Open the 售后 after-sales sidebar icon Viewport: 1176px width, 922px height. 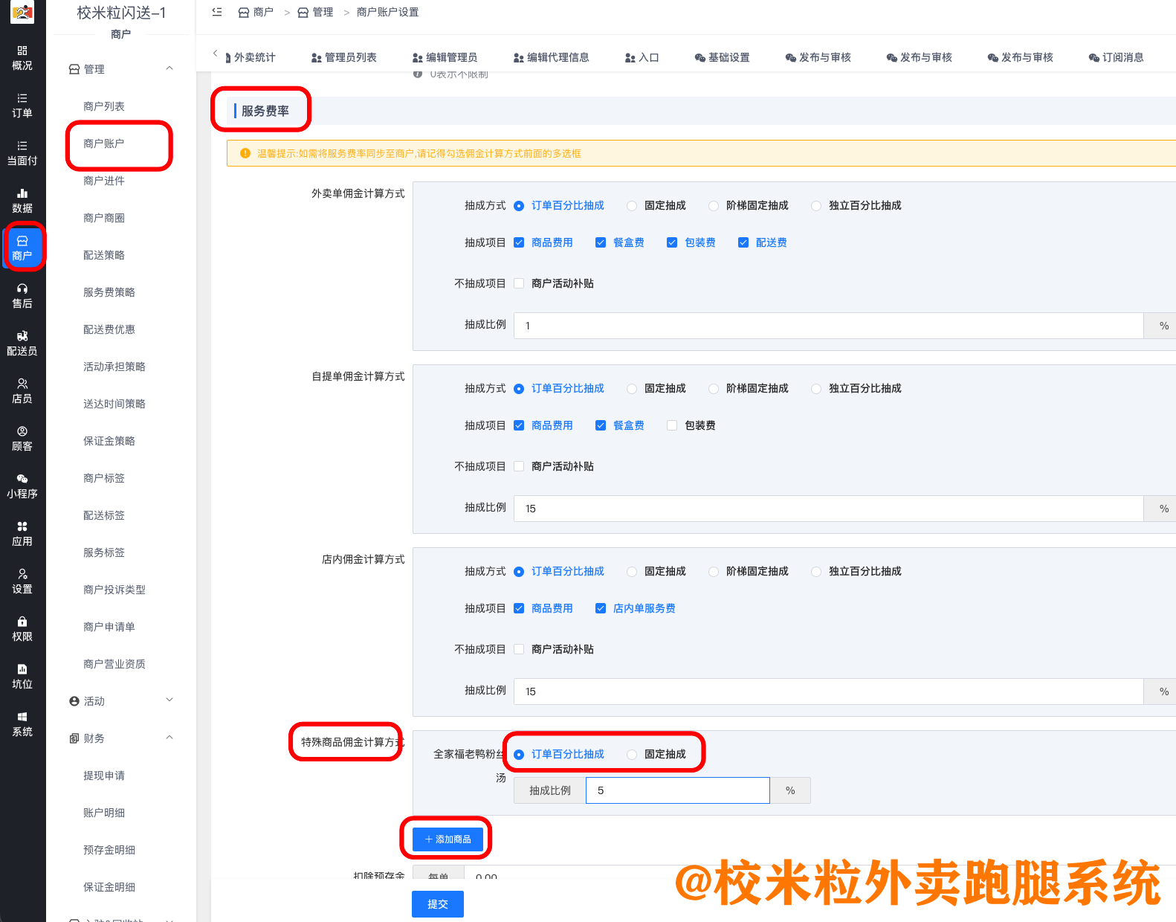point(22,296)
